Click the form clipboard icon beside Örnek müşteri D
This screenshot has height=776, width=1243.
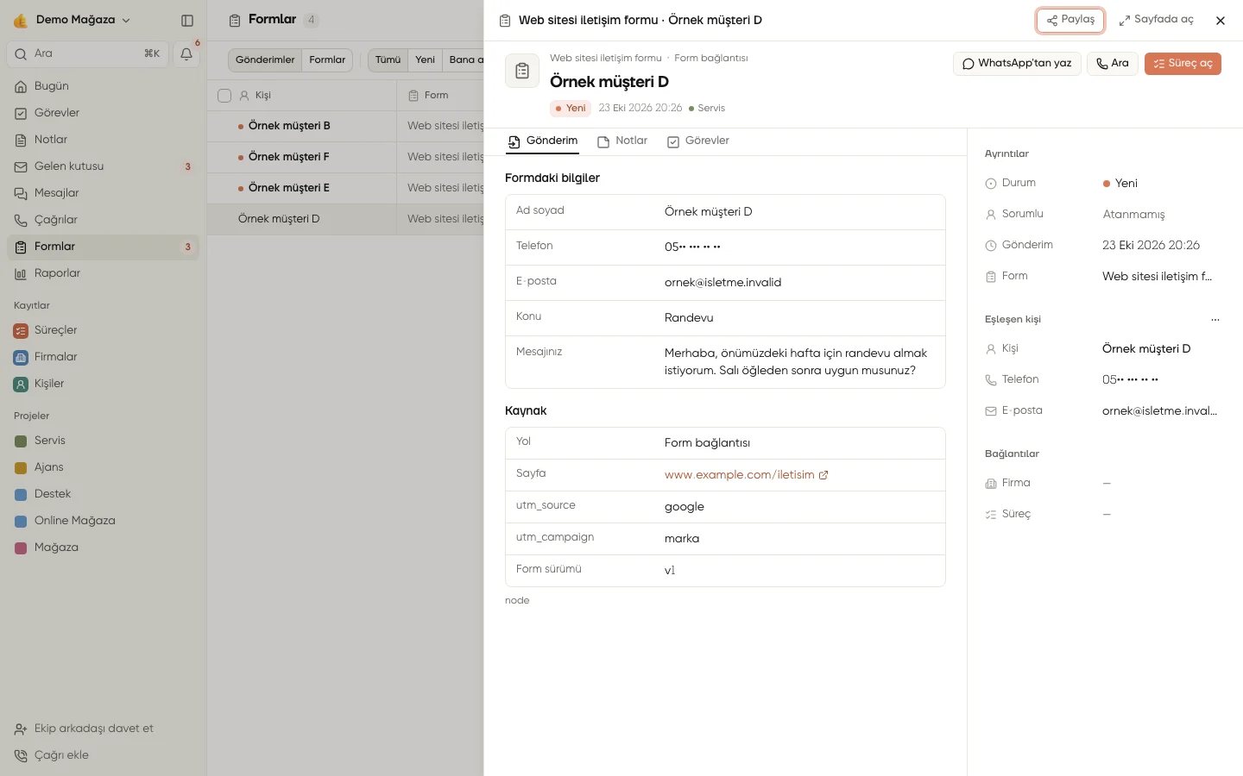coord(522,72)
